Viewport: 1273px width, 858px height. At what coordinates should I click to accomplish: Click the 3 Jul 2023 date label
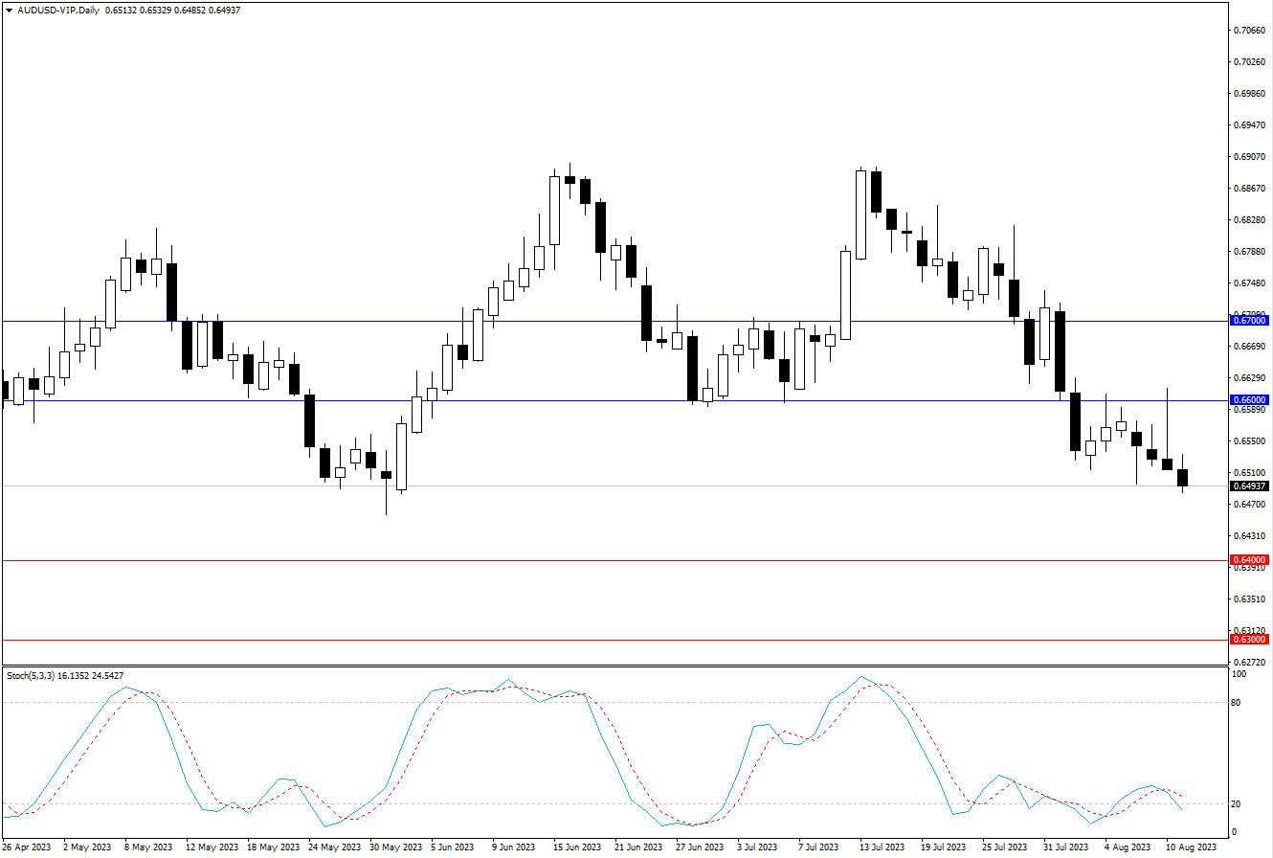[756, 847]
